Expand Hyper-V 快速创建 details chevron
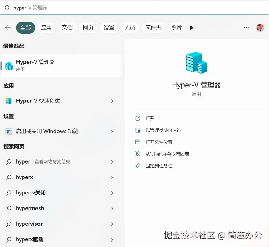 (112, 101)
